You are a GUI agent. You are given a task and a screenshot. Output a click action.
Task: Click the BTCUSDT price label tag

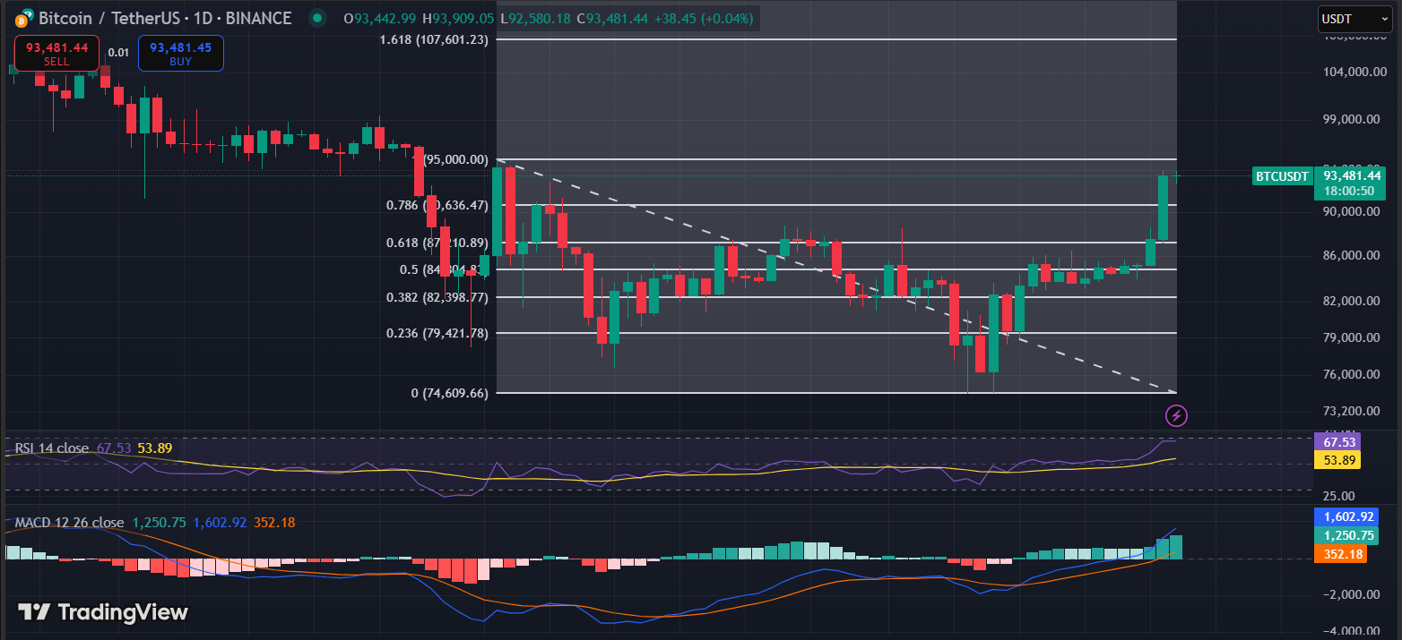pyautogui.click(x=1282, y=176)
